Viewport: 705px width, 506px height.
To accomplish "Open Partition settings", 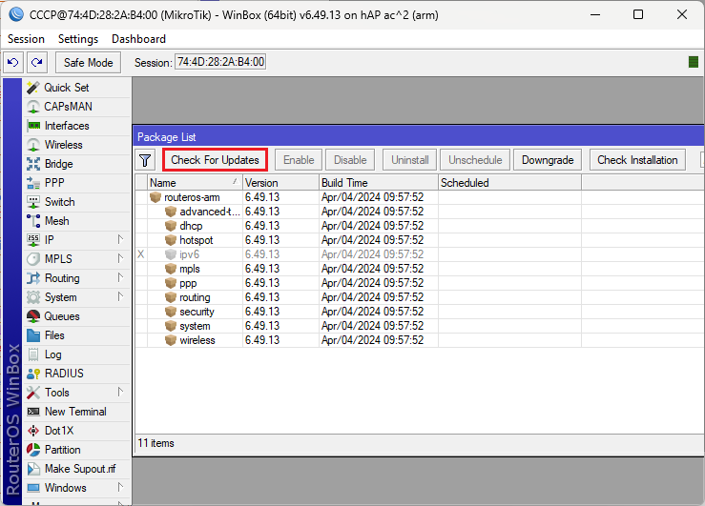I will (76, 450).
